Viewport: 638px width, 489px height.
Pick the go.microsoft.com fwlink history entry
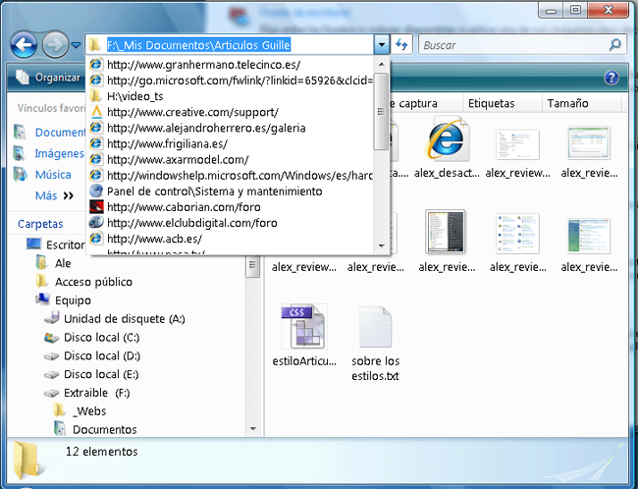[x=231, y=81]
